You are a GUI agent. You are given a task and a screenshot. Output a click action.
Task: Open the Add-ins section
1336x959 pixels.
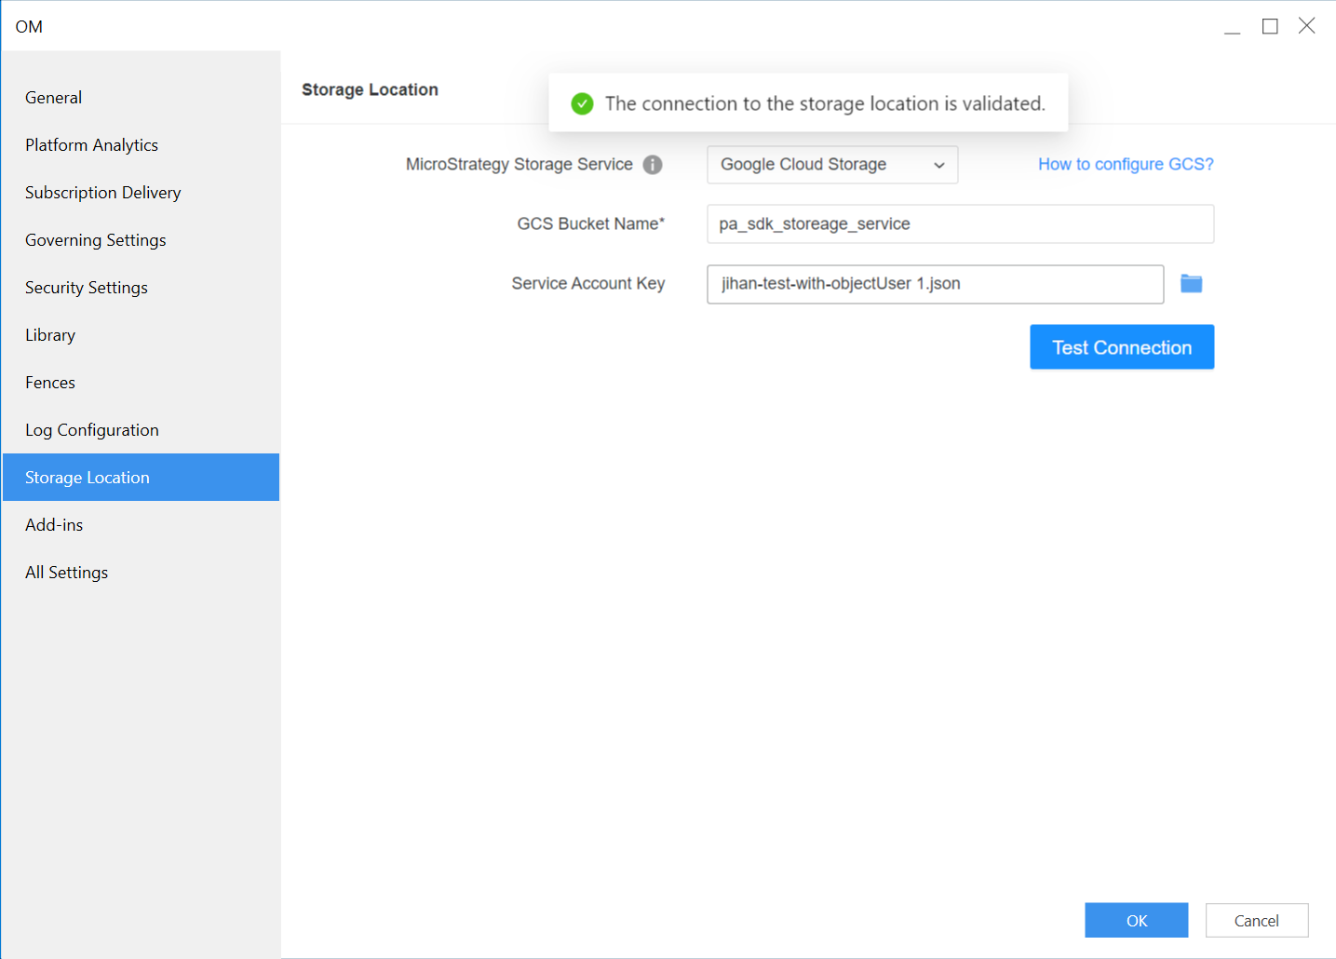pos(54,525)
